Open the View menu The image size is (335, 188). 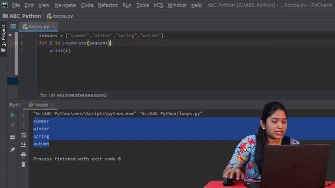click(x=44, y=5)
